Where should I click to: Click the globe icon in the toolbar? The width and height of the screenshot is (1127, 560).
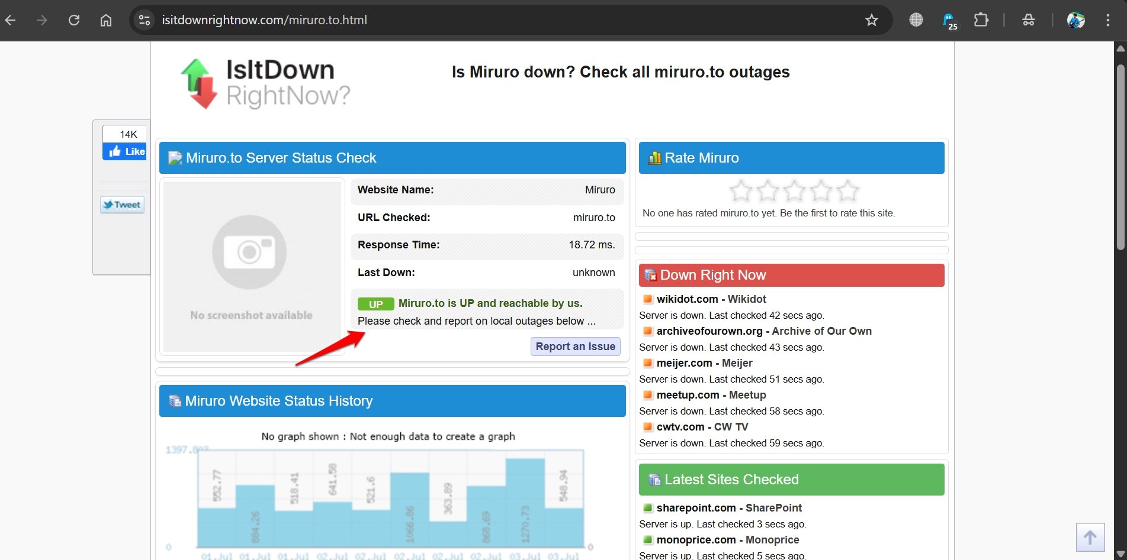pos(916,20)
